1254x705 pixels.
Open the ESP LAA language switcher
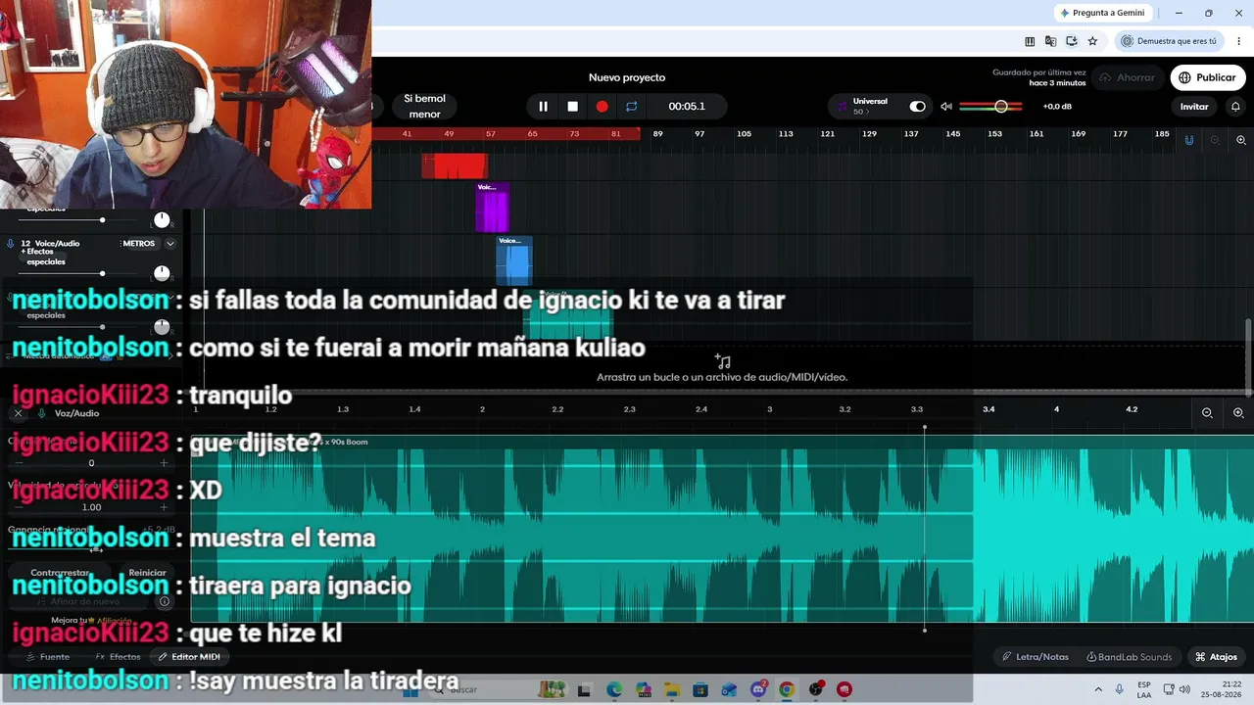(x=1144, y=689)
